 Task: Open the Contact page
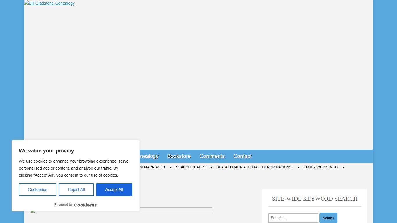(x=242, y=156)
